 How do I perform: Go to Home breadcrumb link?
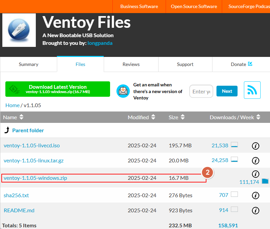click(x=12, y=105)
